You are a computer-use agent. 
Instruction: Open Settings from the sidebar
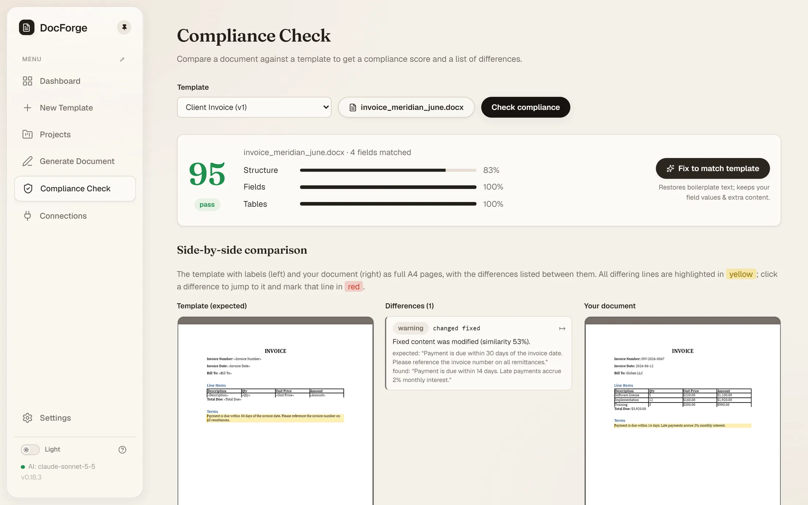point(75,418)
